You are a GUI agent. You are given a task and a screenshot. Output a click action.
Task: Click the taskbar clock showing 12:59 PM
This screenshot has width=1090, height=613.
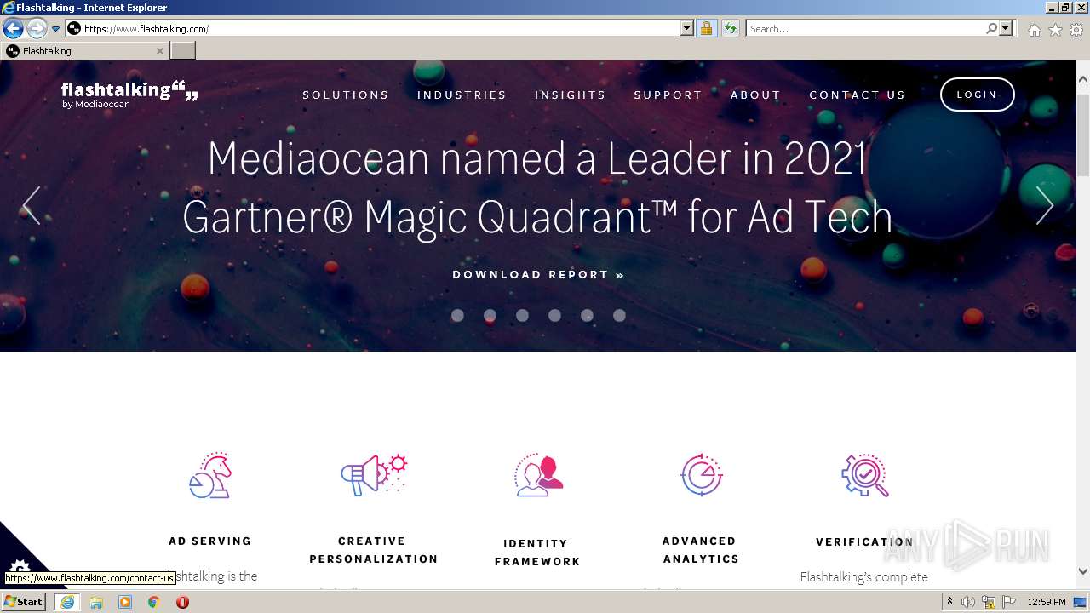(x=1047, y=602)
